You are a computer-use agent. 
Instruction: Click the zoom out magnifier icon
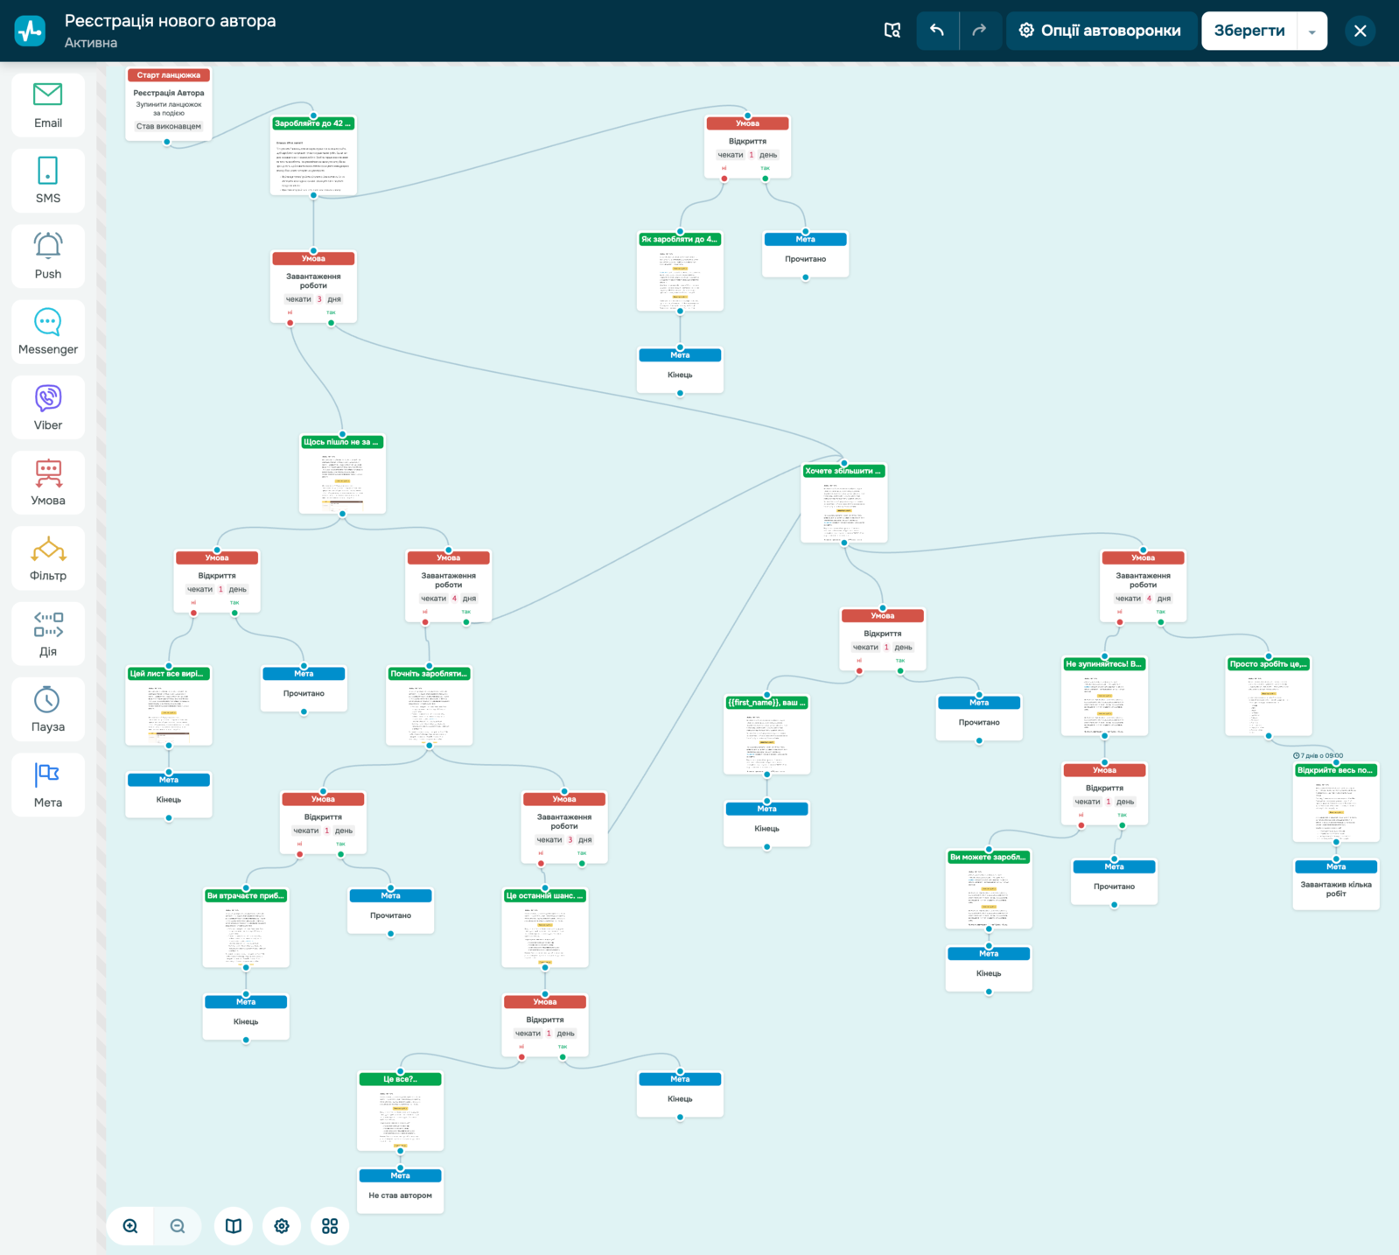tap(178, 1226)
